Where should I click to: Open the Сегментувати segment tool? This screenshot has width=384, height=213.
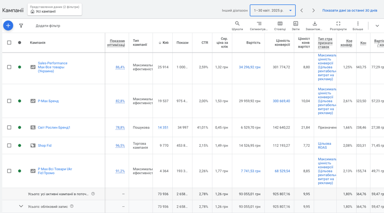(x=259, y=26)
